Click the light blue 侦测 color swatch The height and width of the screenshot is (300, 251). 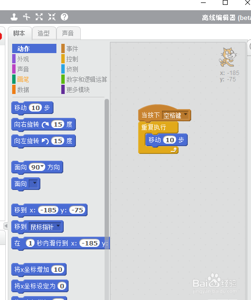pyautogui.click(x=63, y=69)
